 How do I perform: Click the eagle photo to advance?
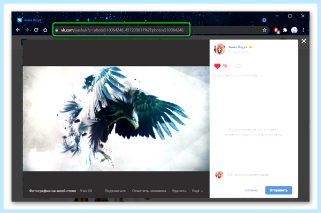click(x=116, y=119)
